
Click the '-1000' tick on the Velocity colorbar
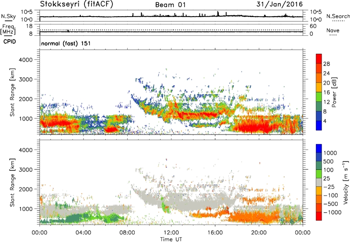332,212
